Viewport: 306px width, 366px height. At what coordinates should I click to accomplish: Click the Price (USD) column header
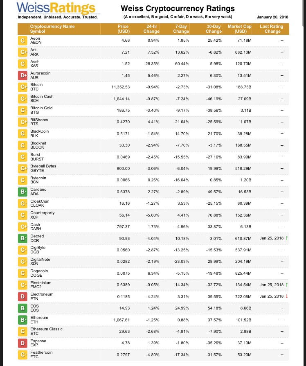(x=123, y=29)
